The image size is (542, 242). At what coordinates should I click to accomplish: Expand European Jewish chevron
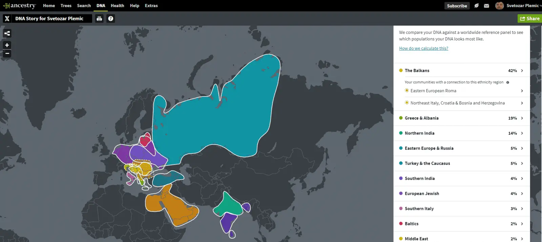pyautogui.click(x=522, y=194)
